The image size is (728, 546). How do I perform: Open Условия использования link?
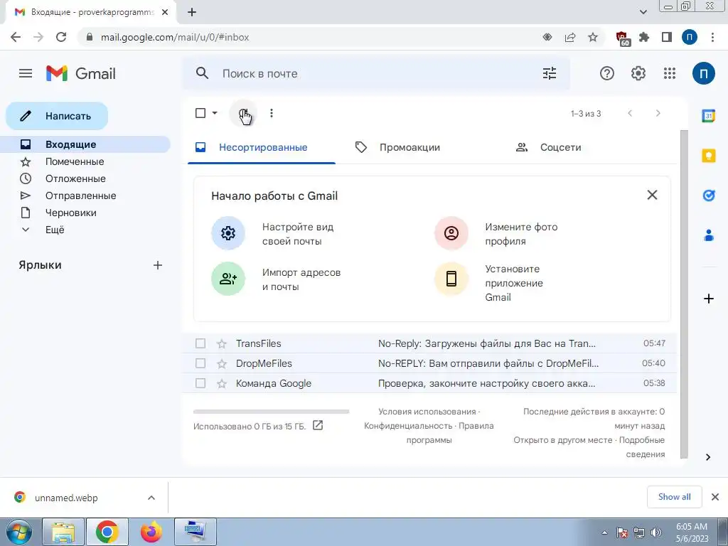click(427, 412)
